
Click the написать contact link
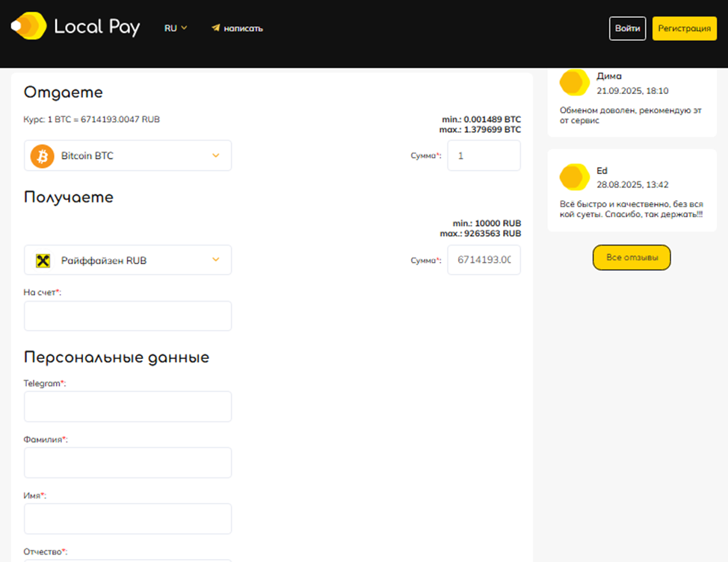237,28
